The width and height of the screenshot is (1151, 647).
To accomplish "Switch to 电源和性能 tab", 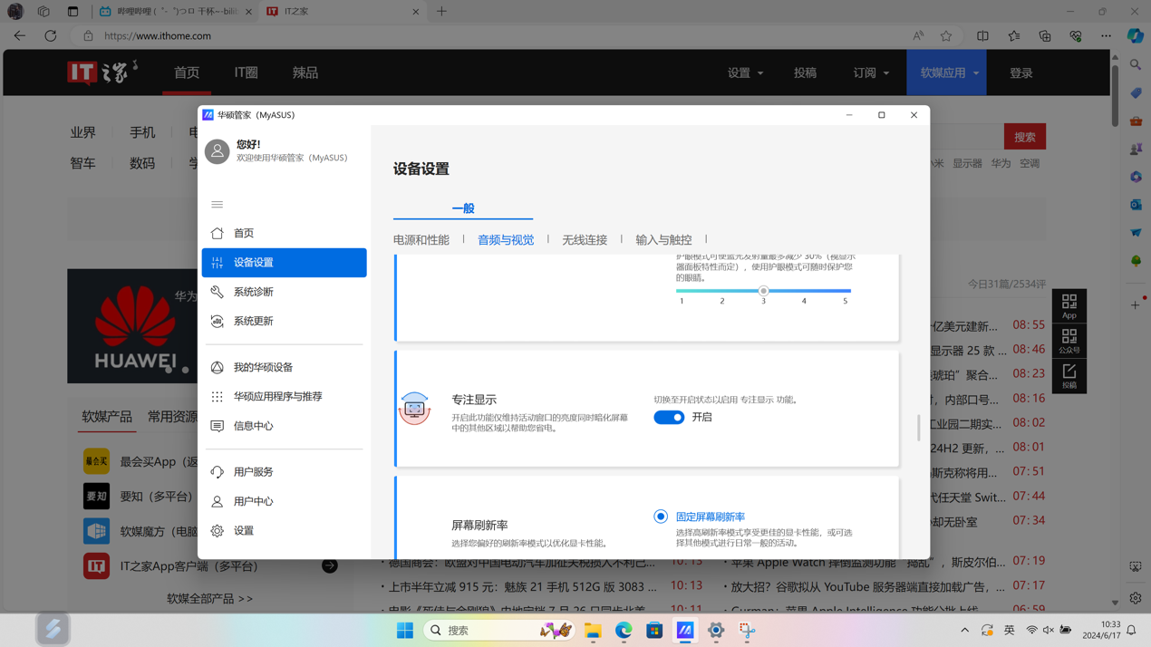I will pos(421,240).
